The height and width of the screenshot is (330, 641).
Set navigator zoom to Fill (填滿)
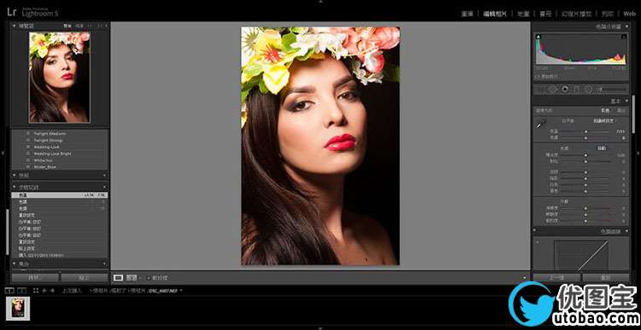click(79, 26)
